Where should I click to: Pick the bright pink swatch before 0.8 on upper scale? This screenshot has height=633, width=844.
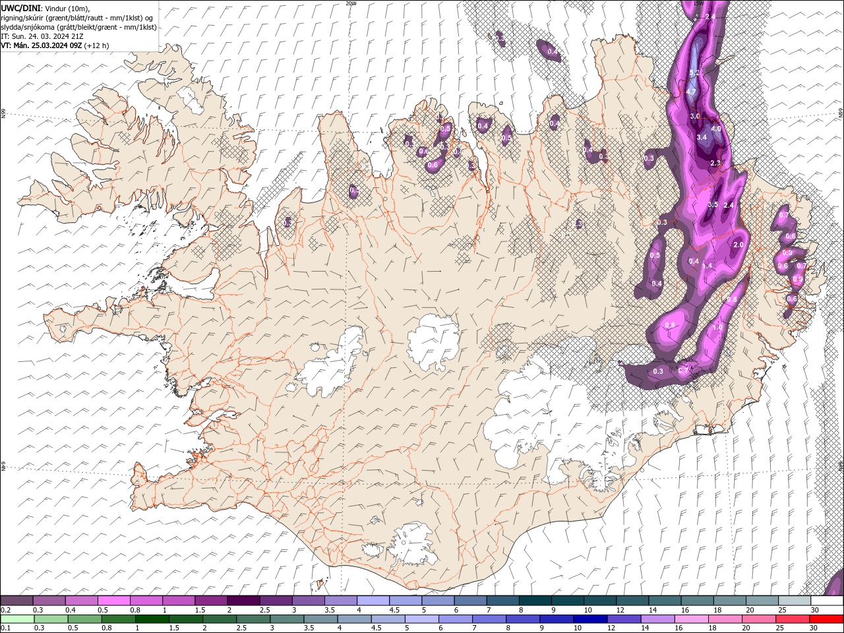coord(114,601)
